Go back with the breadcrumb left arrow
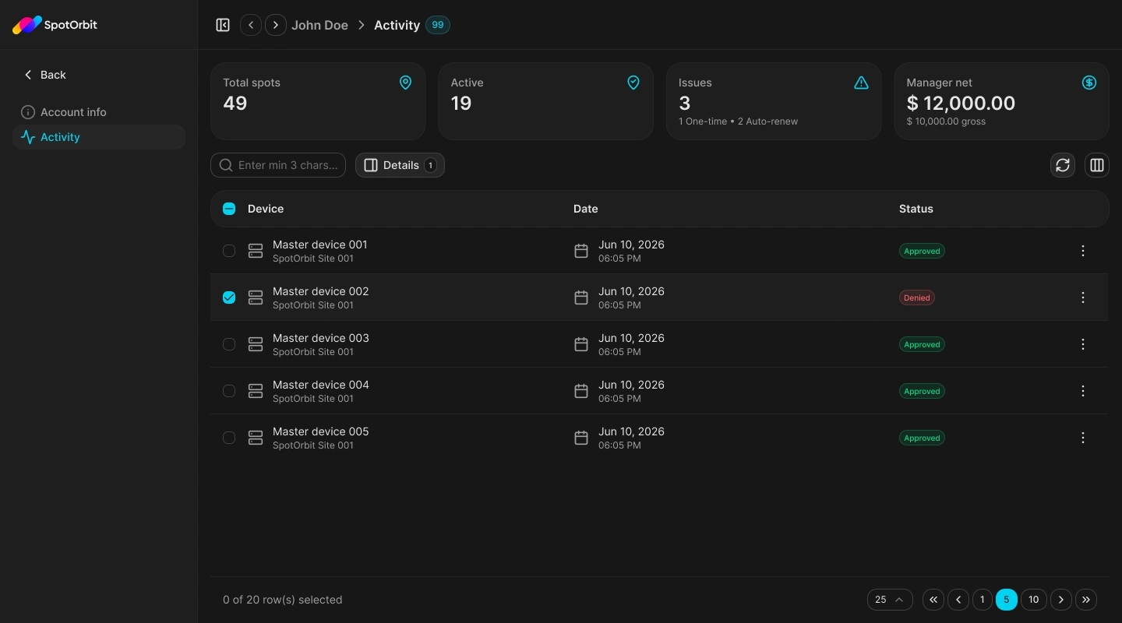This screenshot has height=623, width=1122. tap(251, 25)
